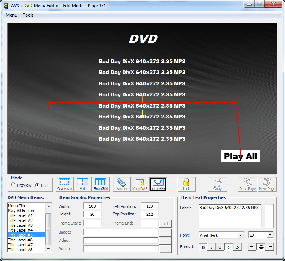Toggle the Overscan guide button
This screenshot has width=285, height=261.
(x=65, y=184)
